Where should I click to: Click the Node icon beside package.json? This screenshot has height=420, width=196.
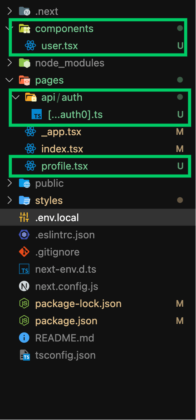pyautogui.click(x=24, y=321)
